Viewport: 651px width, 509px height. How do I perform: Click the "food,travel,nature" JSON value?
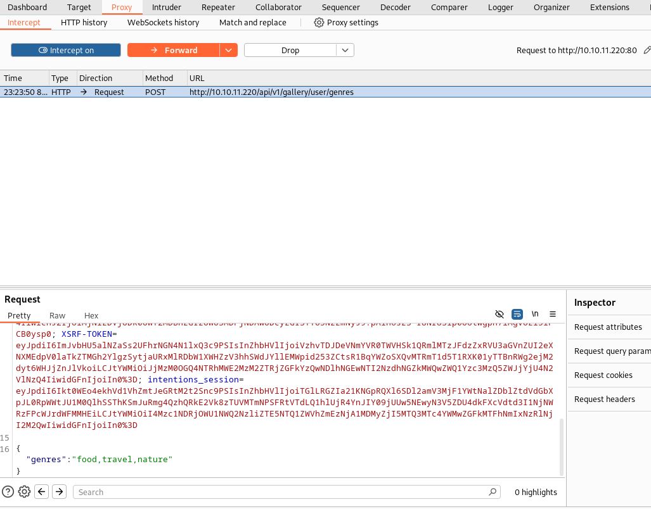pos(122,459)
